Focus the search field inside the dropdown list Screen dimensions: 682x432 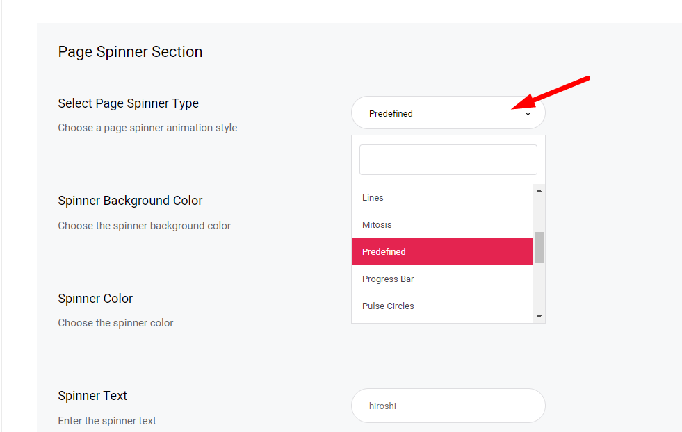[448, 160]
